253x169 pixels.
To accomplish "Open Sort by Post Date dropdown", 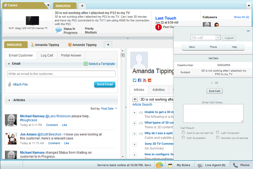I will tap(116, 108).
